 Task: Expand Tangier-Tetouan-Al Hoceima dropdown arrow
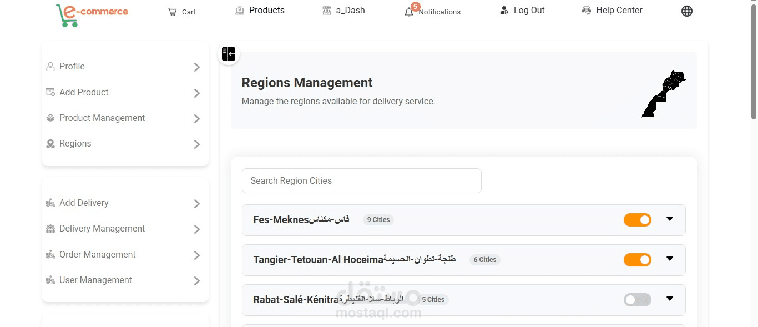pyautogui.click(x=670, y=259)
